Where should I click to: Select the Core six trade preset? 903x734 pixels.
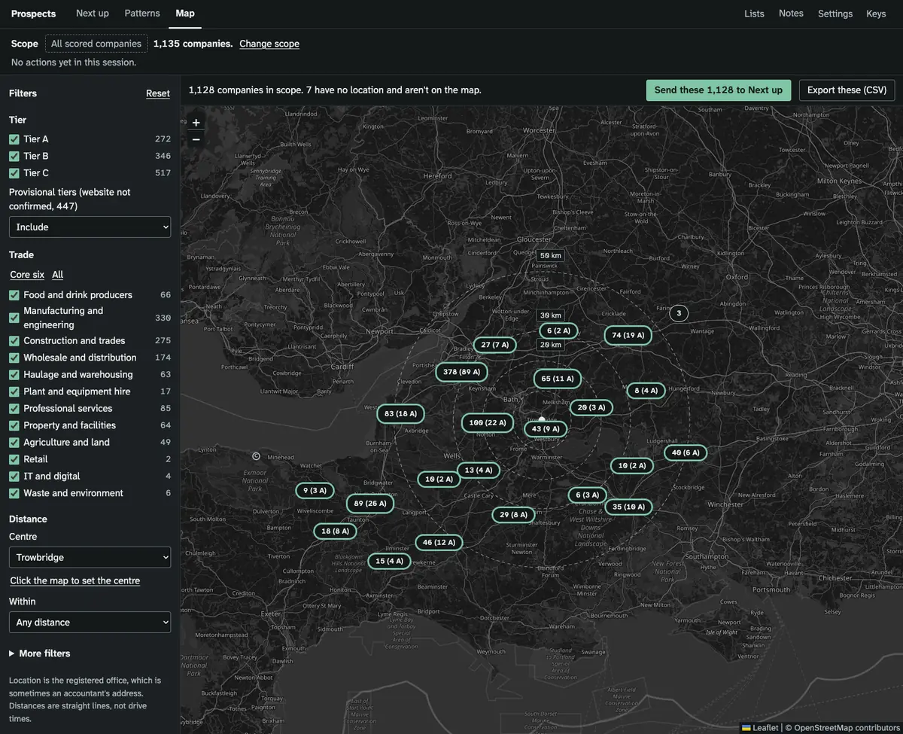click(27, 275)
